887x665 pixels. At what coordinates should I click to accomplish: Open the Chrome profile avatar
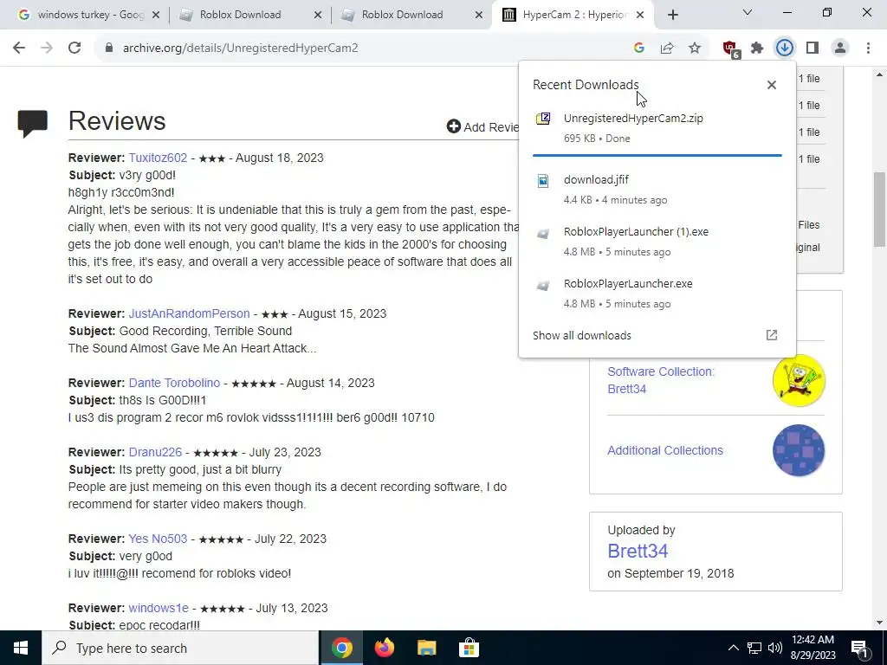(x=840, y=48)
